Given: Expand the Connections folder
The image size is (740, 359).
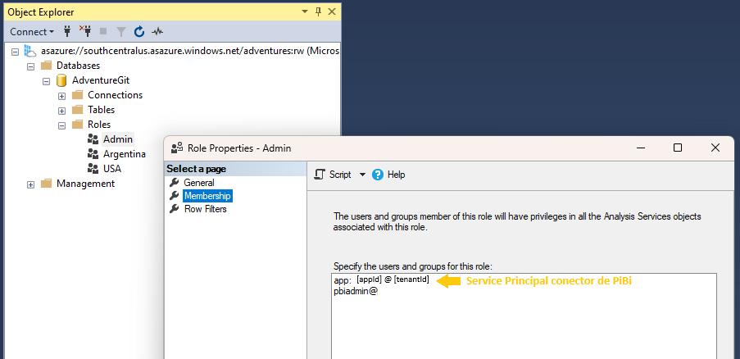Looking at the screenshot, I should pos(61,96).
